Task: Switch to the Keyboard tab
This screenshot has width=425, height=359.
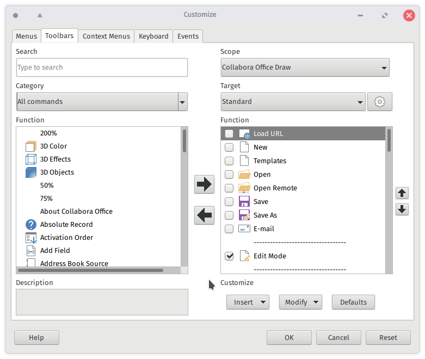Action: click(x=153, y=36)
